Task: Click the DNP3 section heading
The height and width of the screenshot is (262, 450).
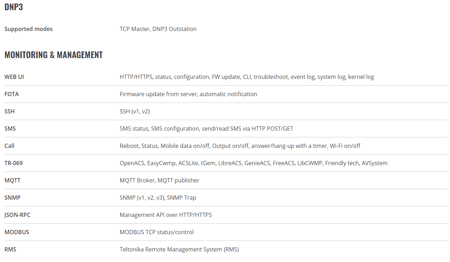Action: [14, 7]
